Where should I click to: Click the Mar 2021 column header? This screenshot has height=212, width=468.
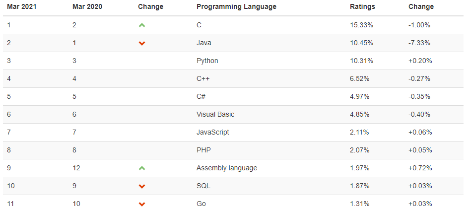click(x=22, y=7)
